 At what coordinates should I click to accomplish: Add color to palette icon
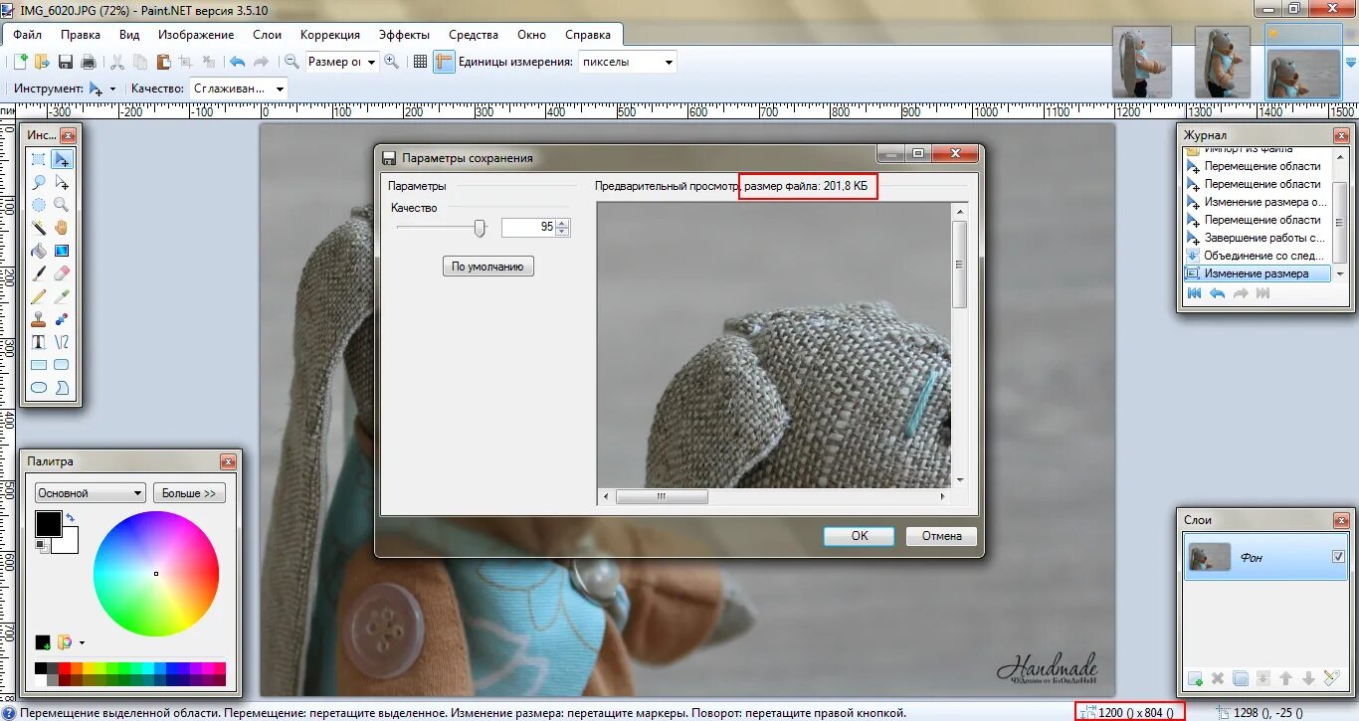click(43, 642)
